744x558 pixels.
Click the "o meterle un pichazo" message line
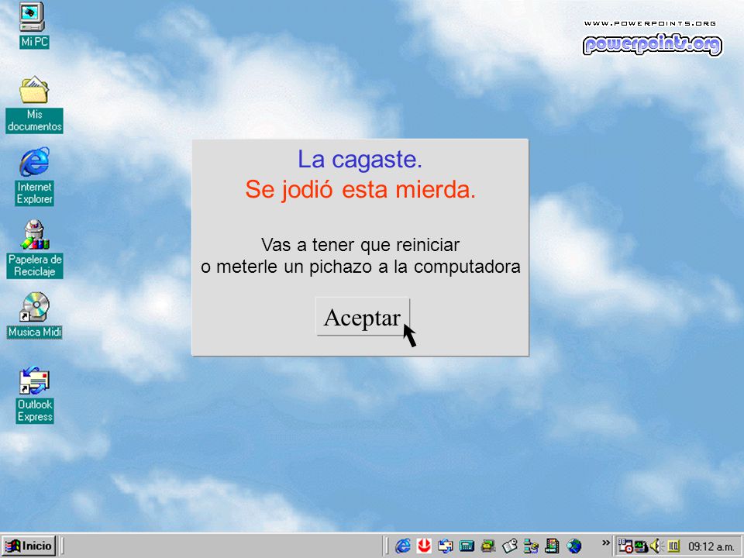point(360,267)
